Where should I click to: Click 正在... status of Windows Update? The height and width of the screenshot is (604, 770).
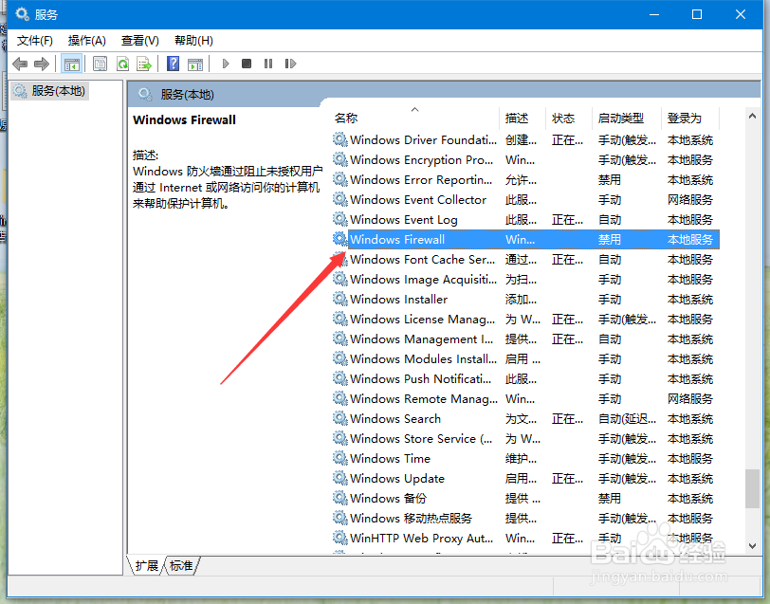pos(567,478)
